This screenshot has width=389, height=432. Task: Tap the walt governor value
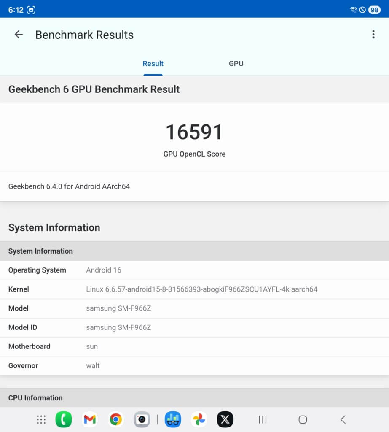[93, 366]
